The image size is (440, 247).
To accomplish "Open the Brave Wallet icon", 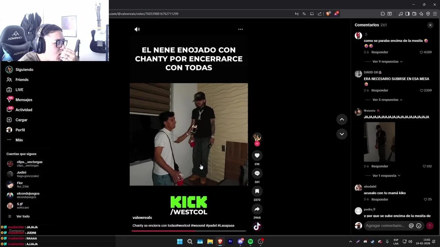I will (414, 14).
